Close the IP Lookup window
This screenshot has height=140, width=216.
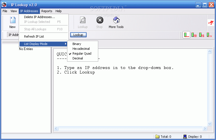tap(211, 5)
